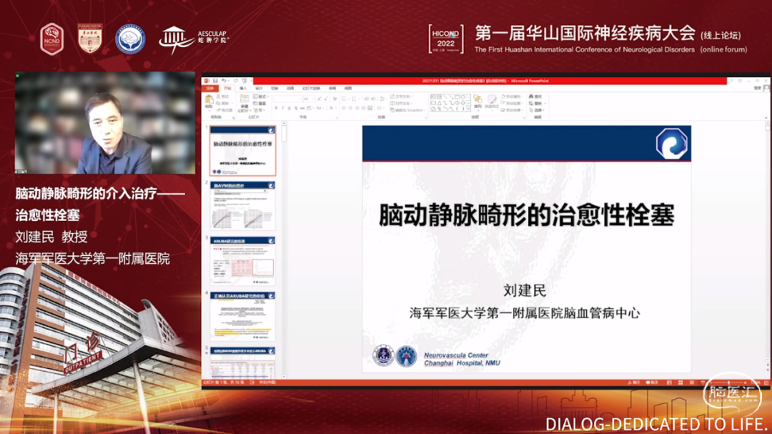Click the Save icon in quick access toolbar
Image resolution: width=772 pixels, height=434 pixels.
(215, 81)
